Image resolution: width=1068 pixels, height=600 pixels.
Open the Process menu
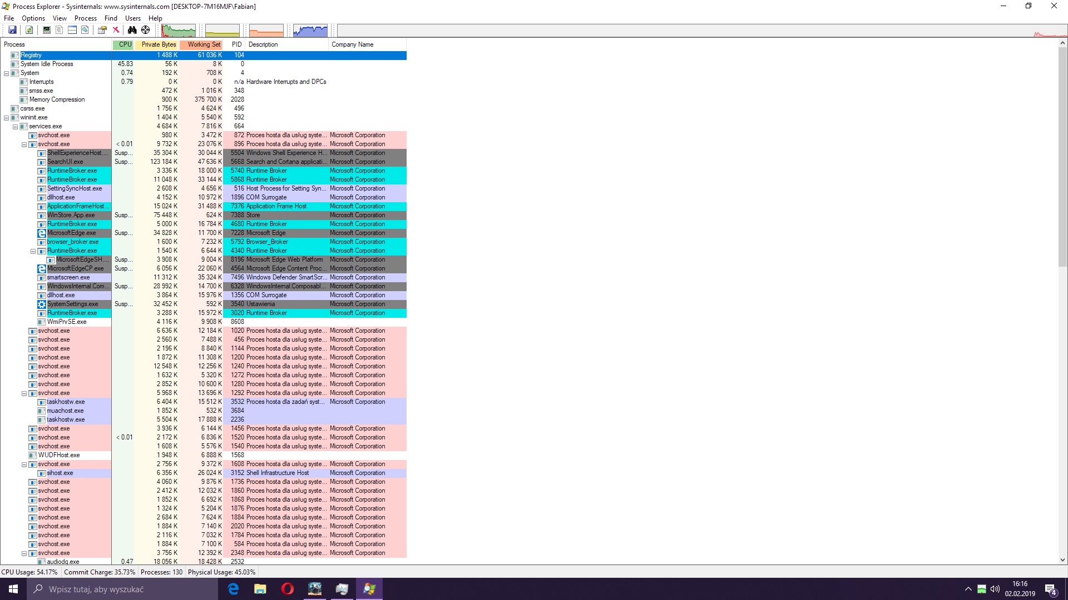tap(86, 18)
